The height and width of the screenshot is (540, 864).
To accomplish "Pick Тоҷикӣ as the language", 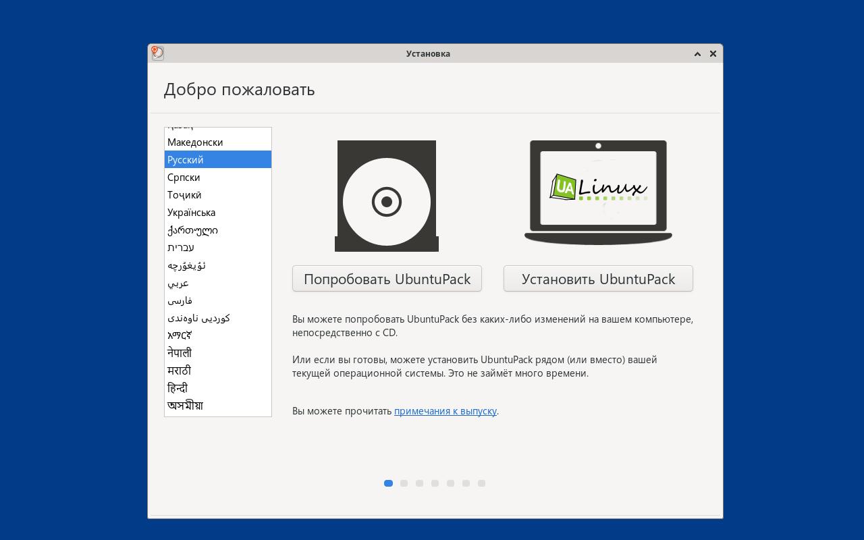I will (x=218, y=195).
